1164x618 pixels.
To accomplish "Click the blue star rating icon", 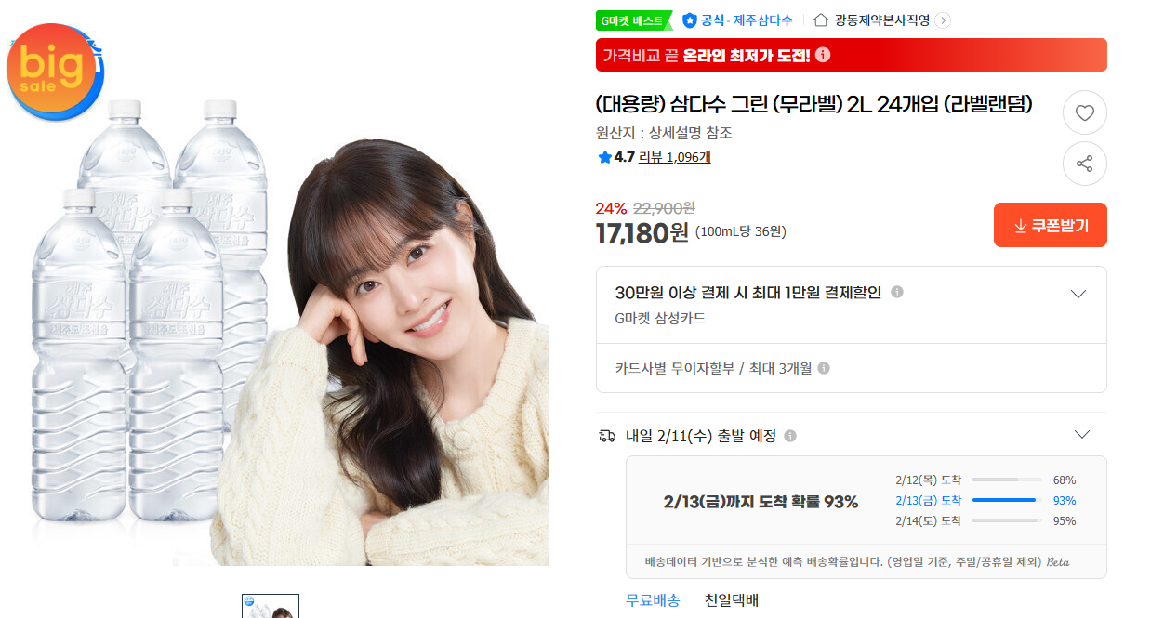I will point(604,157).
